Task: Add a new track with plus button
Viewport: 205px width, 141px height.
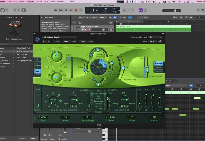Action: click(74, 23)
